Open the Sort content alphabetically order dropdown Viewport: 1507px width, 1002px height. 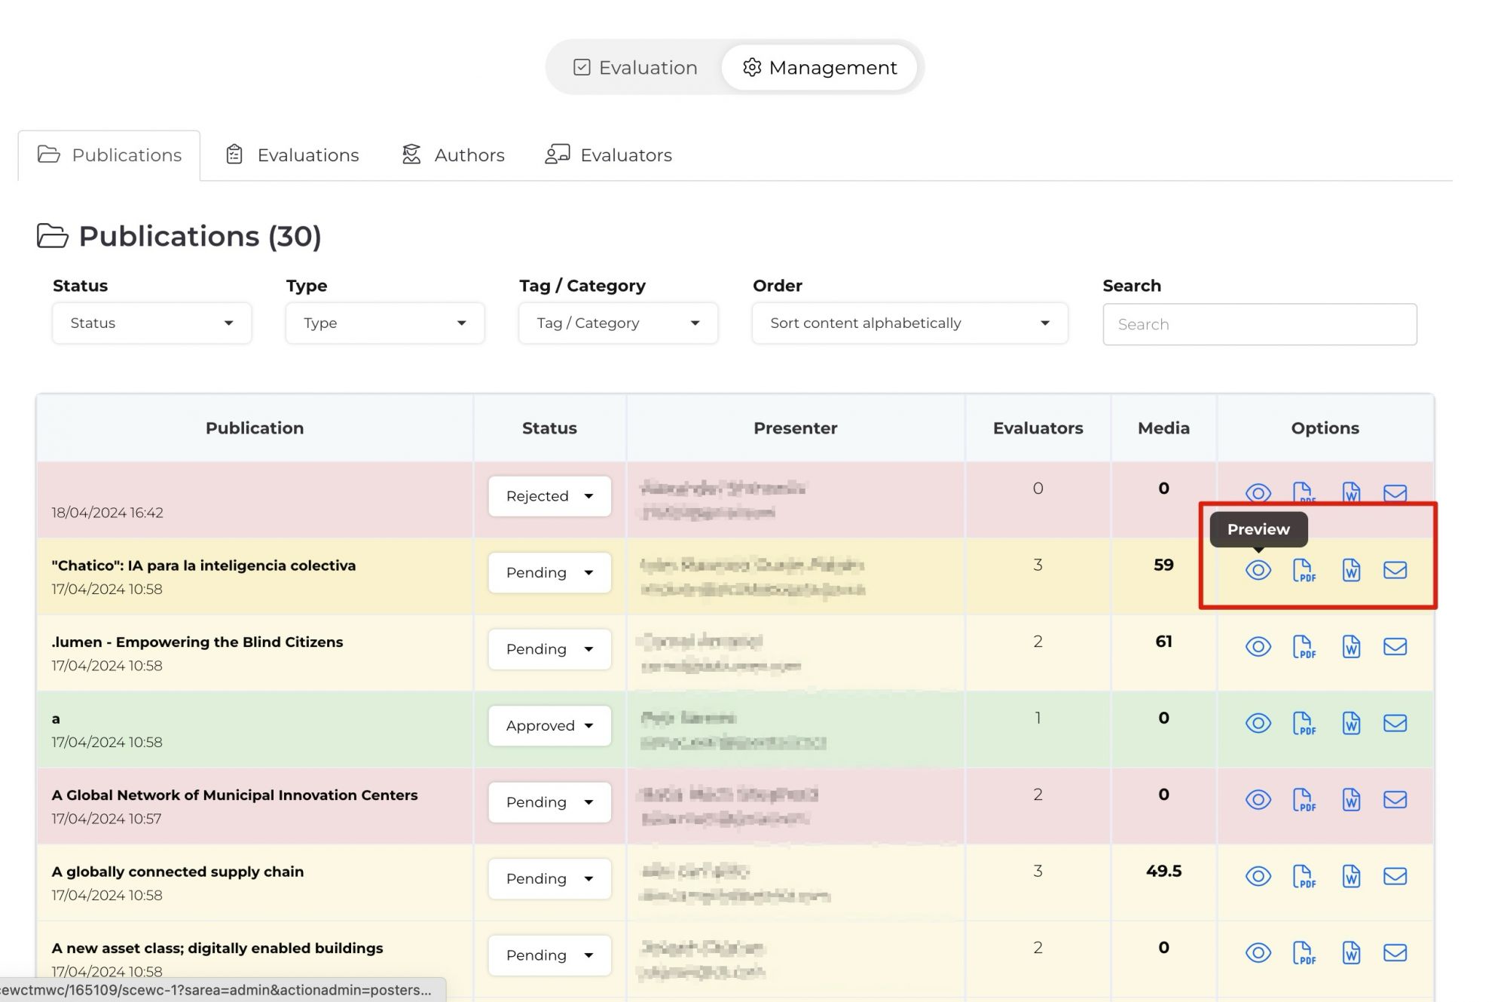point(909,323)
